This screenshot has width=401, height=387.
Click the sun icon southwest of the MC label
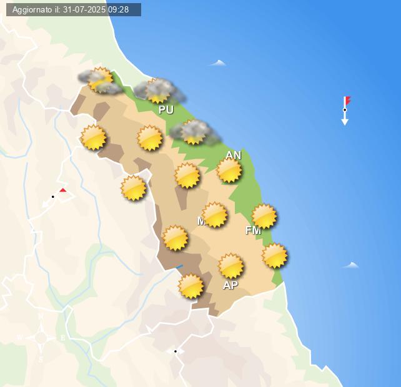click(x=176, y=238)
